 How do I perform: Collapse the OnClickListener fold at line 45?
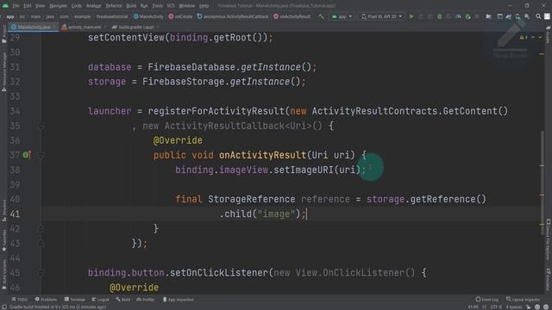click(x=41, y=273)
